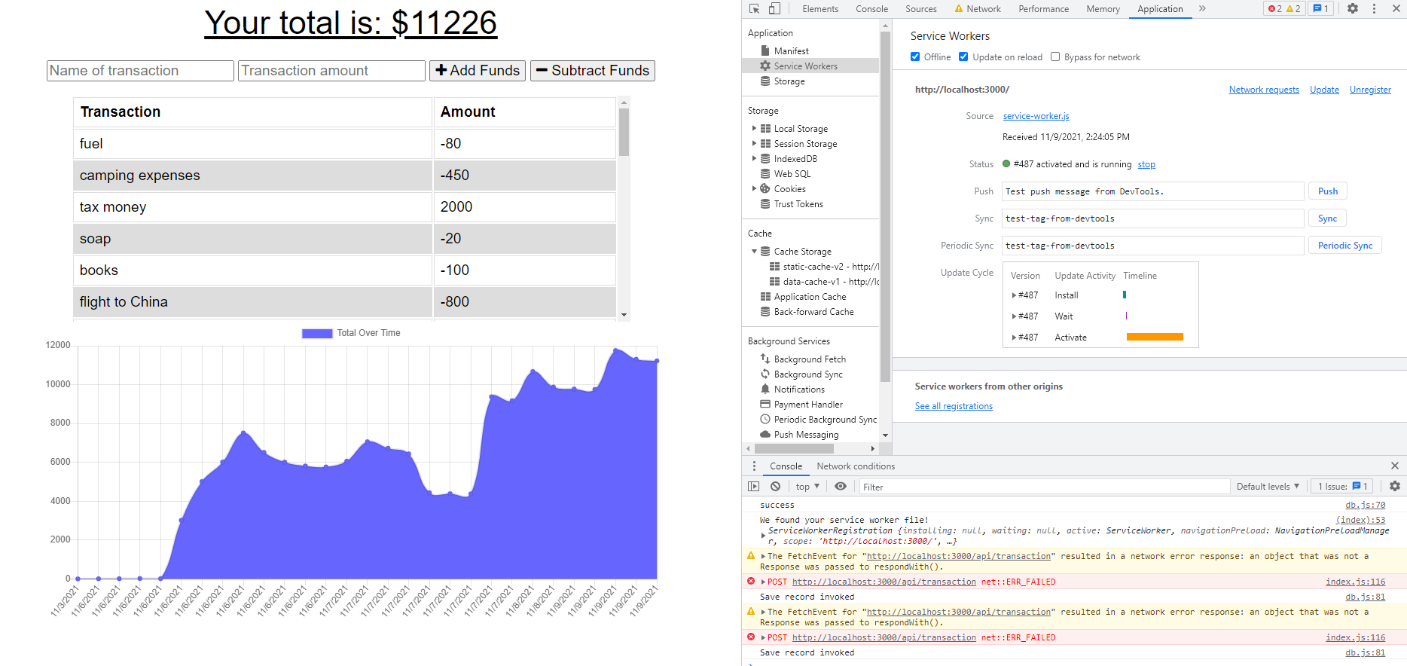Screen dimensions: 1407x666
Task: Enable Bypass for network checkbox
Action: 1055,57
